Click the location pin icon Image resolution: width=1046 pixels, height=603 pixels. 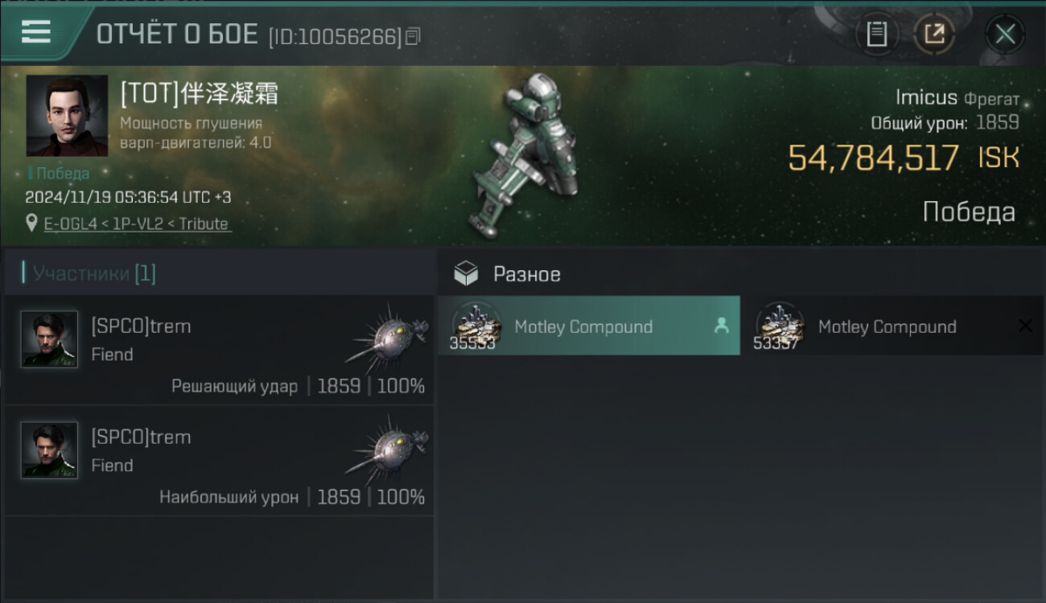[32, 224]
